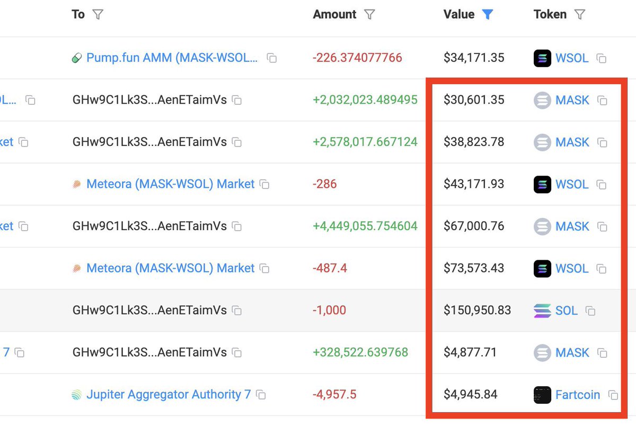Screen dimensions: 636x427
Task: Open the WSOL token link in the $73,573.43 row
Action: point(572,268)
